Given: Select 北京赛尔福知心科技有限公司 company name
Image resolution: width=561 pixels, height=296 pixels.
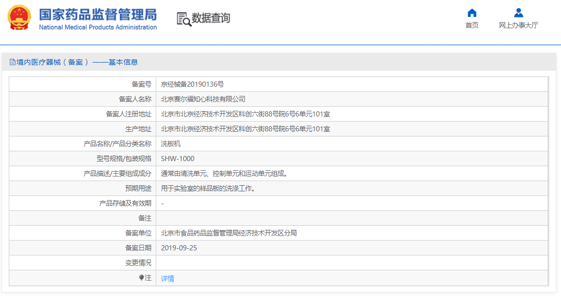Looking at the screenshot, I should (x=203, y=99).
